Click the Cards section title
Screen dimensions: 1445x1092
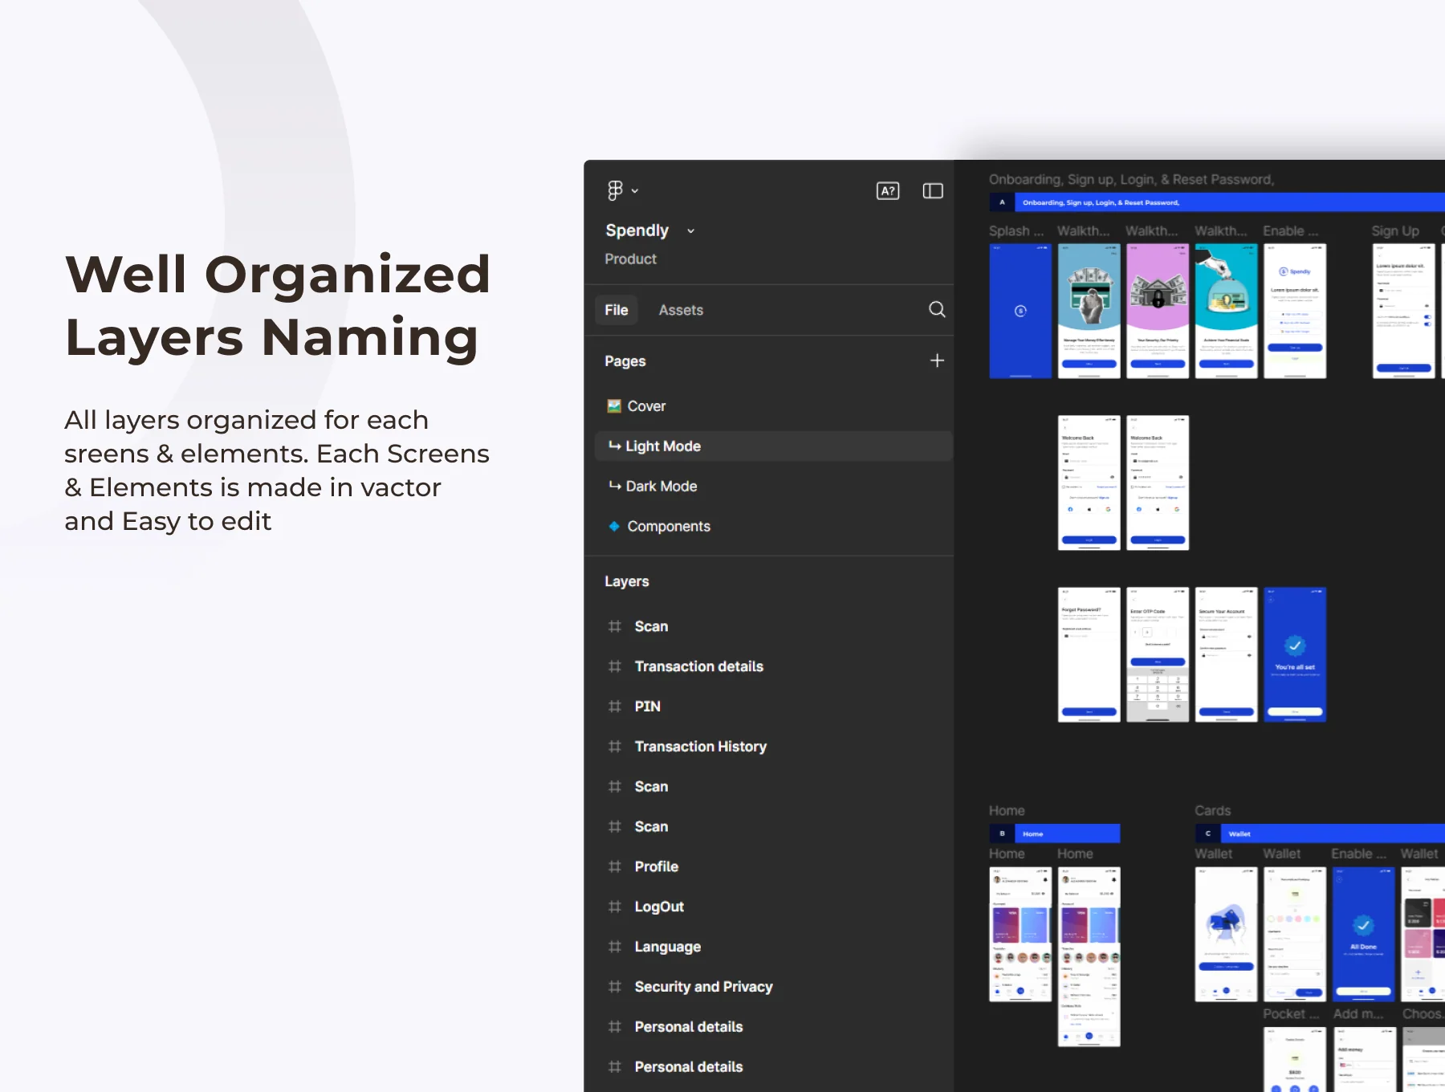(x=1212, y=811)
